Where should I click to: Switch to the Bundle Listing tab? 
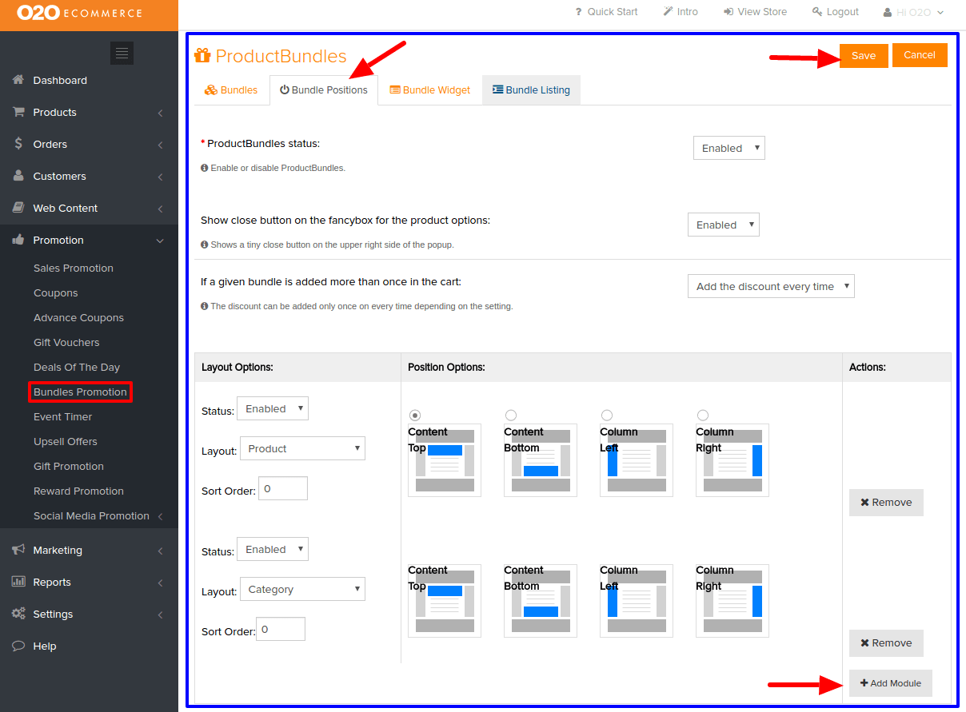[531, 89]
